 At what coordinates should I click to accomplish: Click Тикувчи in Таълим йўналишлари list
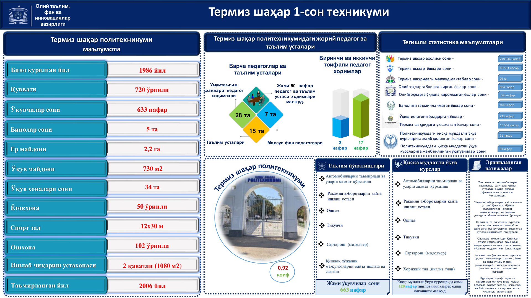(x=335, y=225)
